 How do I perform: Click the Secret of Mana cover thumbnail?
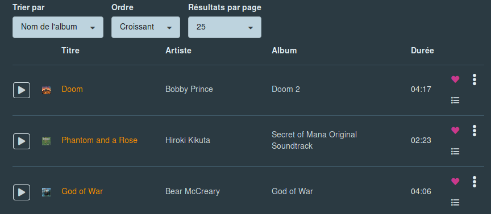(x=47, y=141)
